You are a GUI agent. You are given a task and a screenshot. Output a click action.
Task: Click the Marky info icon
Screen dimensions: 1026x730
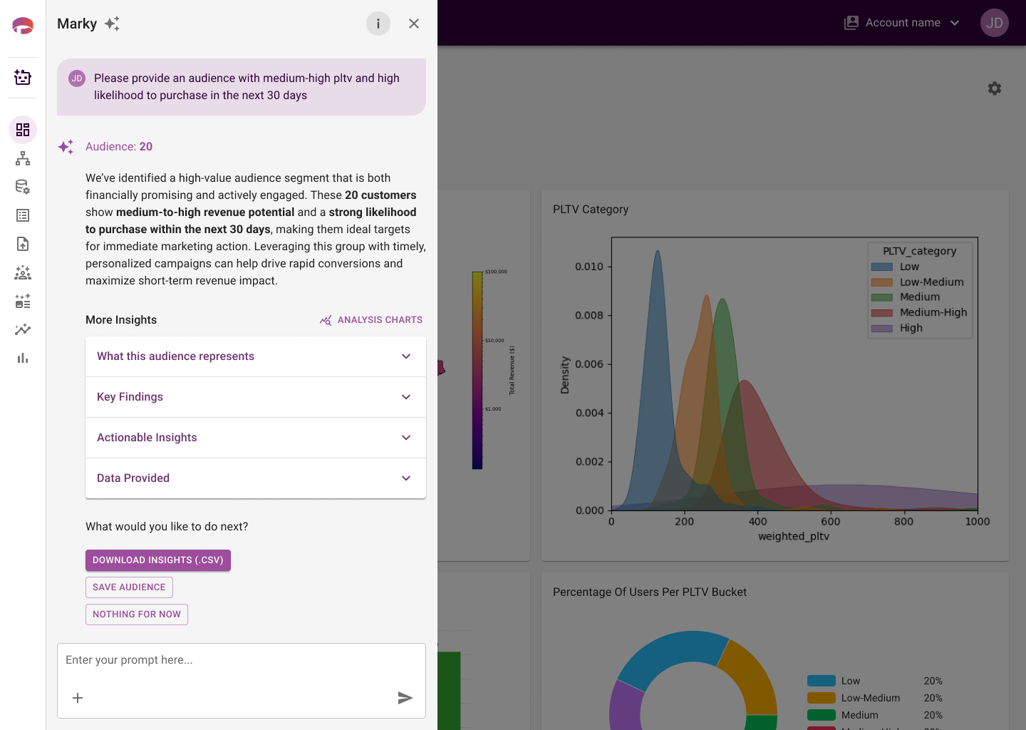pyautogui.click(x=378, y=24)
